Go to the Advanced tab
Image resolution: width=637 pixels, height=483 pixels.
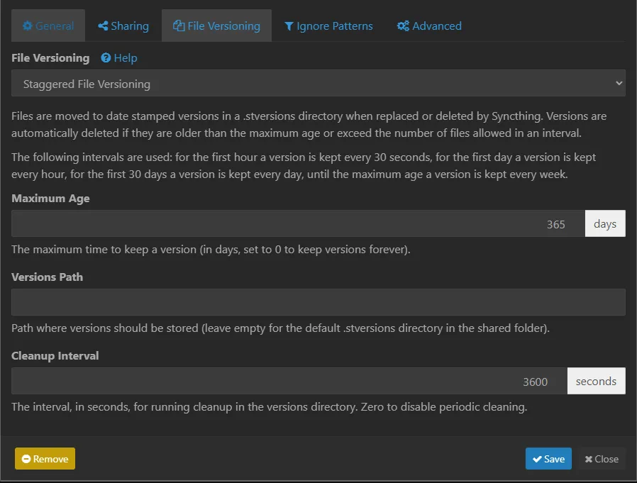428,26
